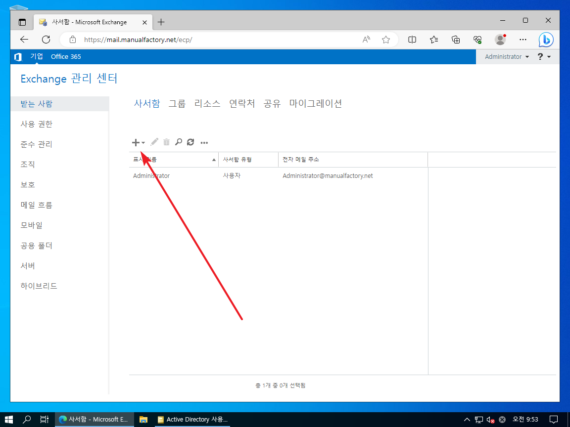
Task: Open File Explorer from the taskbar
Action: click(143, 420)
